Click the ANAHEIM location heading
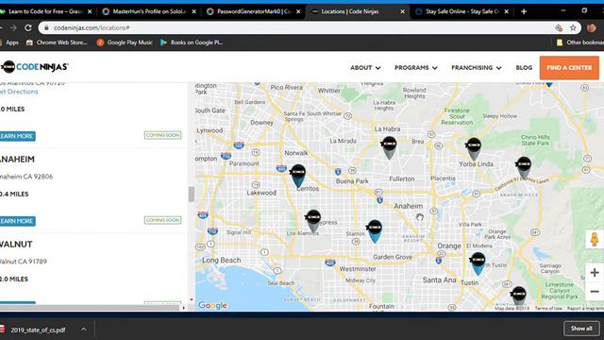This screenshot has width=604, height=340. (17, 160)
